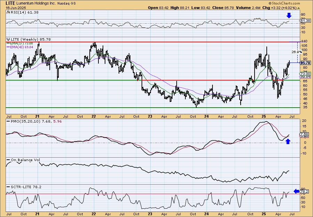The width and height of the screenshot is (313, 217).
Task: Click the LITE (Weekly) 85.78 panel label
Action: coord(30,40)
